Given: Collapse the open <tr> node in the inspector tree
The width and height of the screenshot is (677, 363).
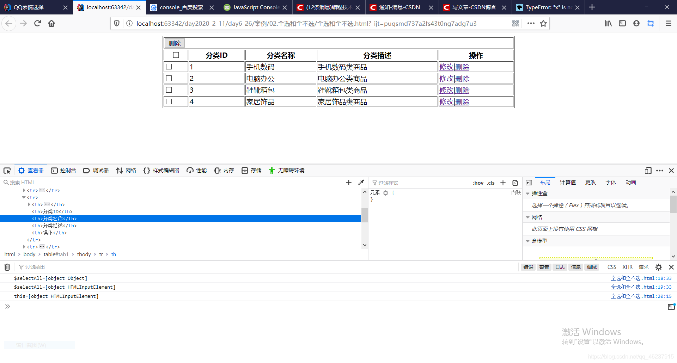Looking at the screenshot, I should pyautogui.click(x=24, y=197).
